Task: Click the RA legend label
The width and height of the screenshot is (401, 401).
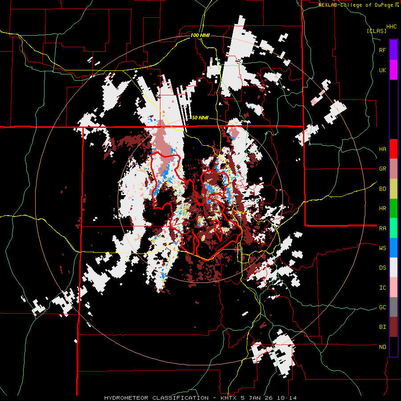Action: pyautogui.click(x=382, y=229)
